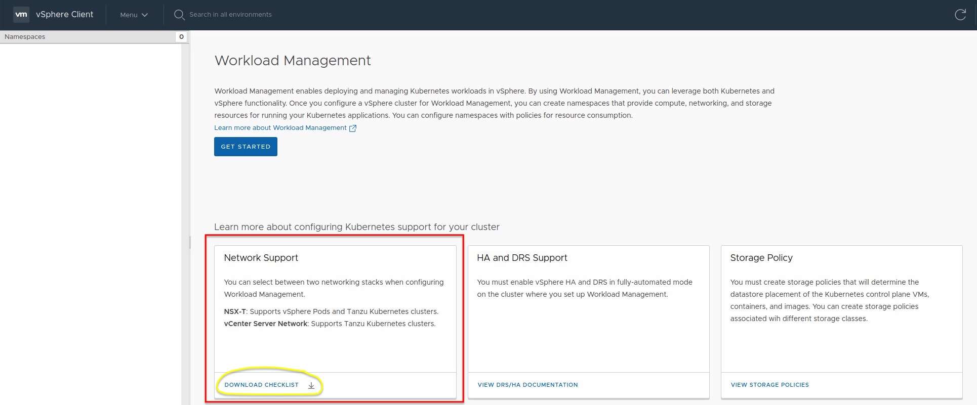Open the Menu dropdown
Image resolution: width=977 pixels, height=405 pixels.
pos(134,15)
